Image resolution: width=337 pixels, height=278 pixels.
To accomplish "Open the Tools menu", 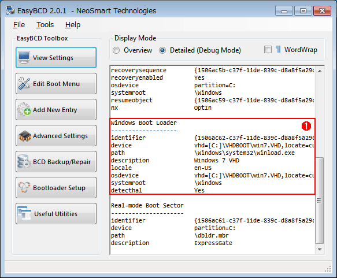I will coord(45,25).
